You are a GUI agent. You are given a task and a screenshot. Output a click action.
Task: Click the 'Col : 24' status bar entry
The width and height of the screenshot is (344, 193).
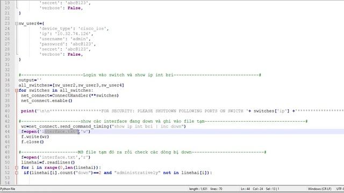(x=258, y=189)
